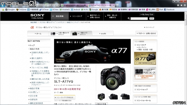Click the Sony make.believe logo
Image resolution: width=187 pixels, height=105 pixels.
pyautogui.click(x=37, y=16)
